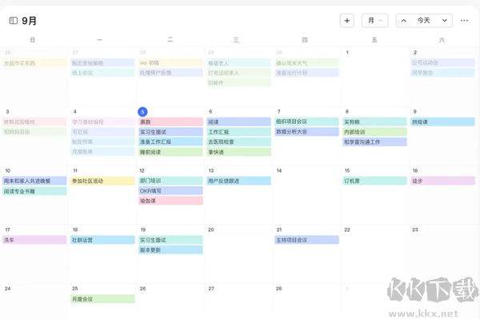
Task: Select the date number 20
Action: tap(211, 229)
